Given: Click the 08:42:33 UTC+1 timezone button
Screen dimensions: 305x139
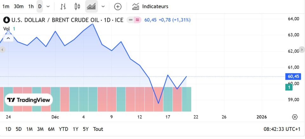Looking at the screenshot, I should click(282, 129).
